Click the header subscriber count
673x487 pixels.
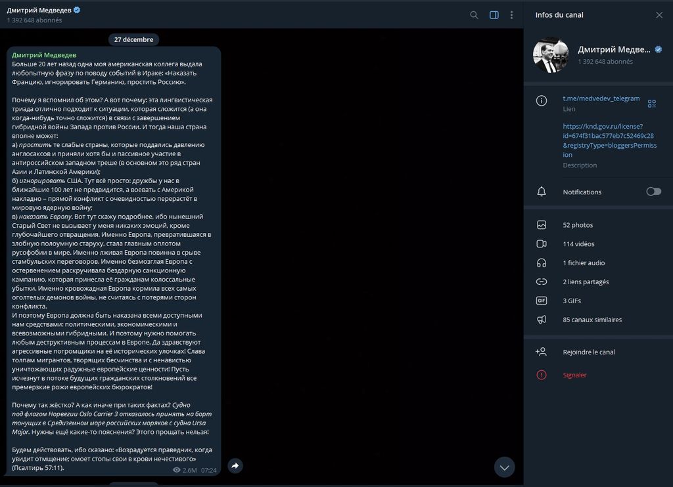click(34, 20)
